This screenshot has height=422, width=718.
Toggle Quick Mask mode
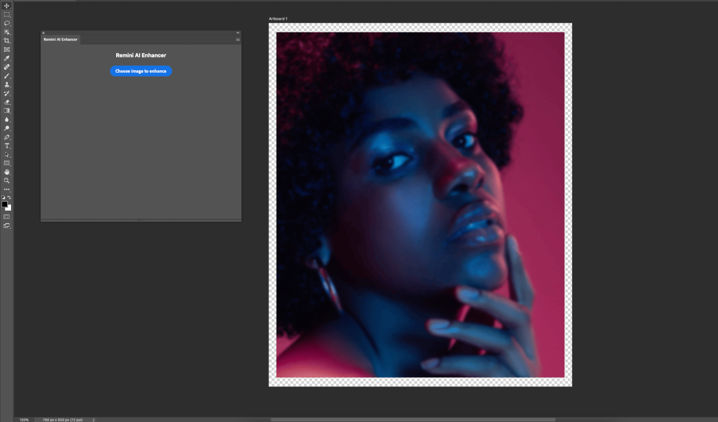click(x=7, y=217)
